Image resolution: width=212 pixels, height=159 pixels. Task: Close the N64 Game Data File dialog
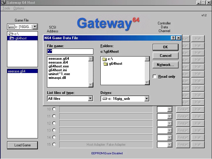(179, 38)
